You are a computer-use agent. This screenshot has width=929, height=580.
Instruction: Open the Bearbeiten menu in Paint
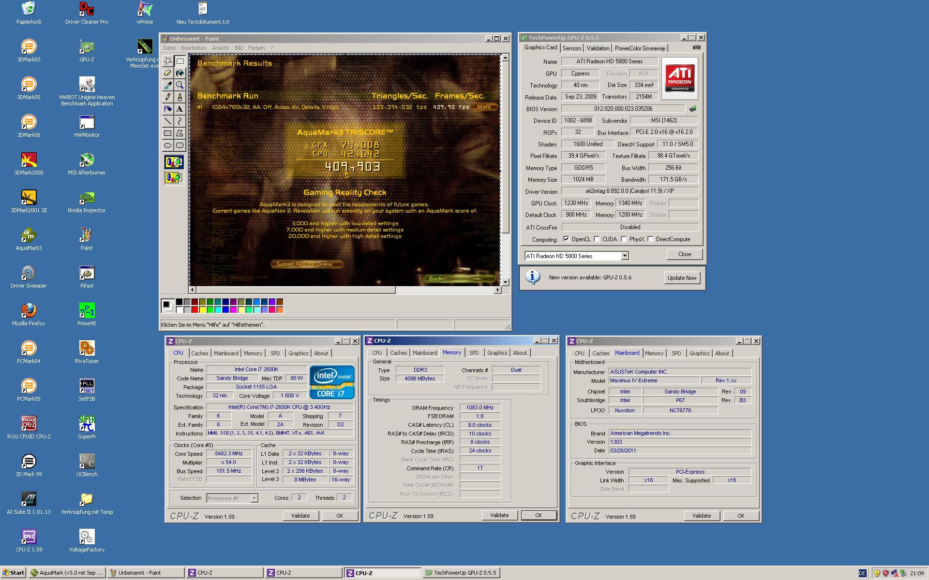pos(194,48)
